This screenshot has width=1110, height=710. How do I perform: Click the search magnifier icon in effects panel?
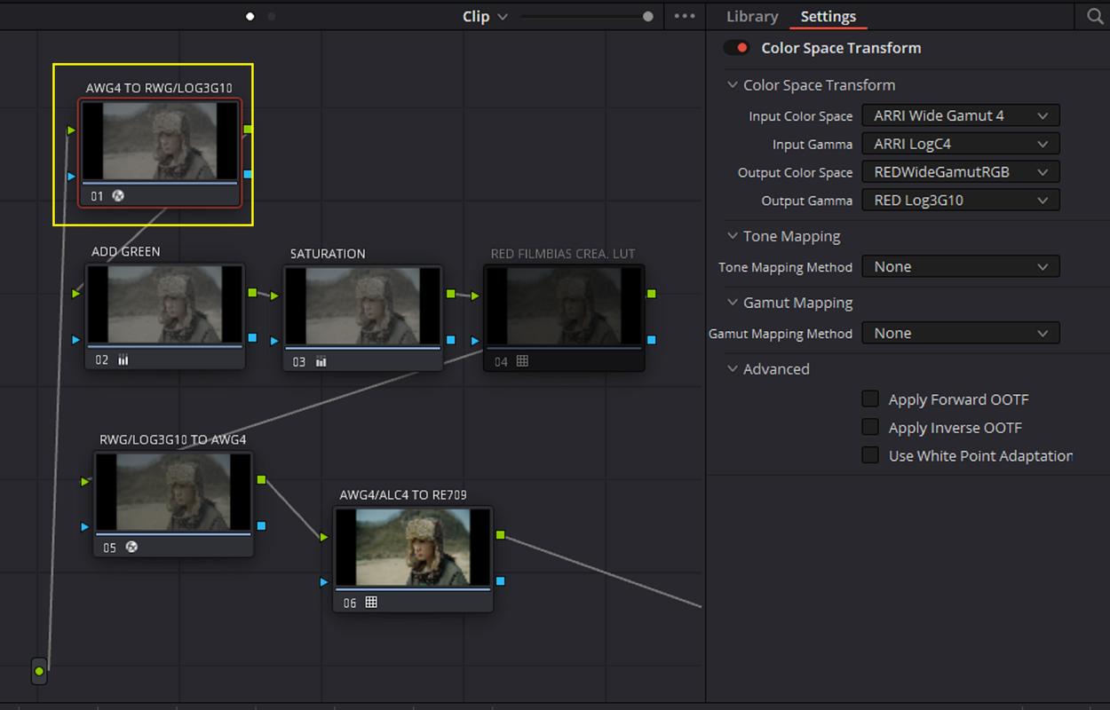(1094, 16)
